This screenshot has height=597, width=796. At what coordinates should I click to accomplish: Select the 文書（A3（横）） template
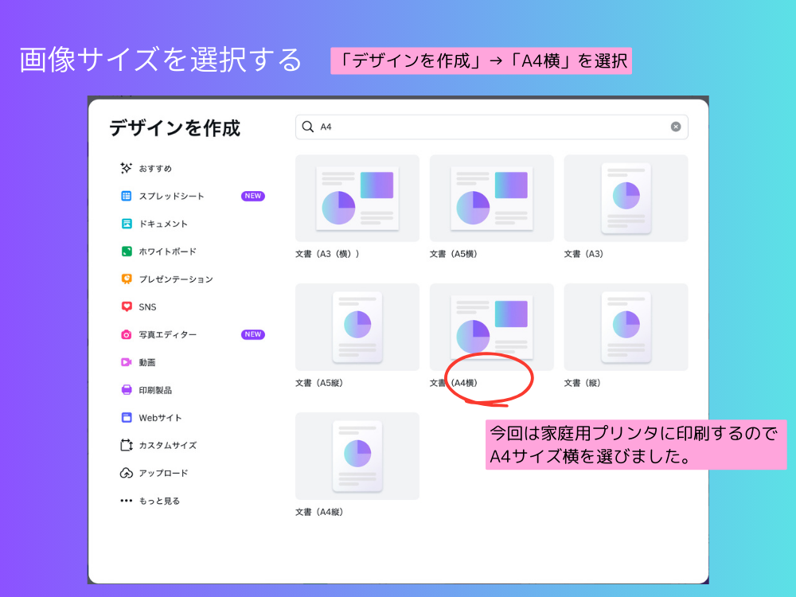(357, 197)
